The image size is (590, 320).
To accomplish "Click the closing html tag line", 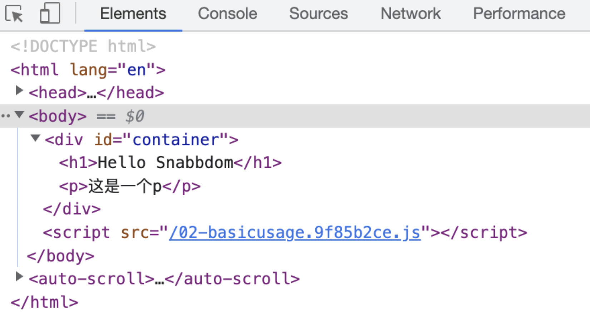I will tap(44, 302).
